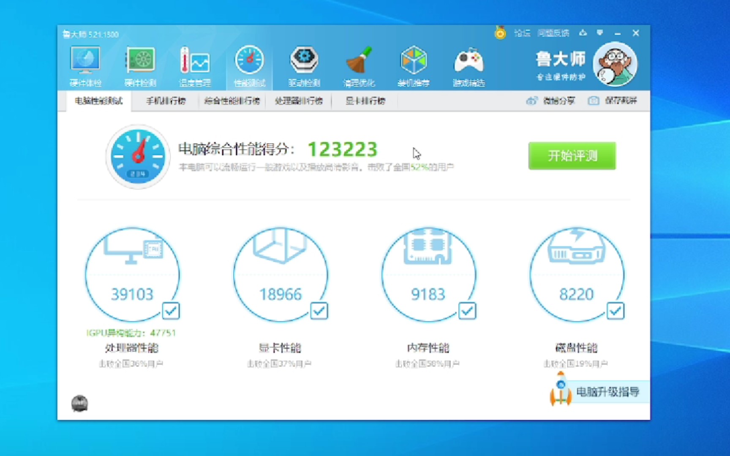Open 硬件体检 hardware checkup icon
This screenshot has height=456, width=730.
[x=85, y=66]
